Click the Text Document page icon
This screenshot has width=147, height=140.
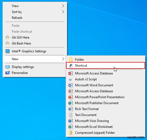click(x=71, y=115)
